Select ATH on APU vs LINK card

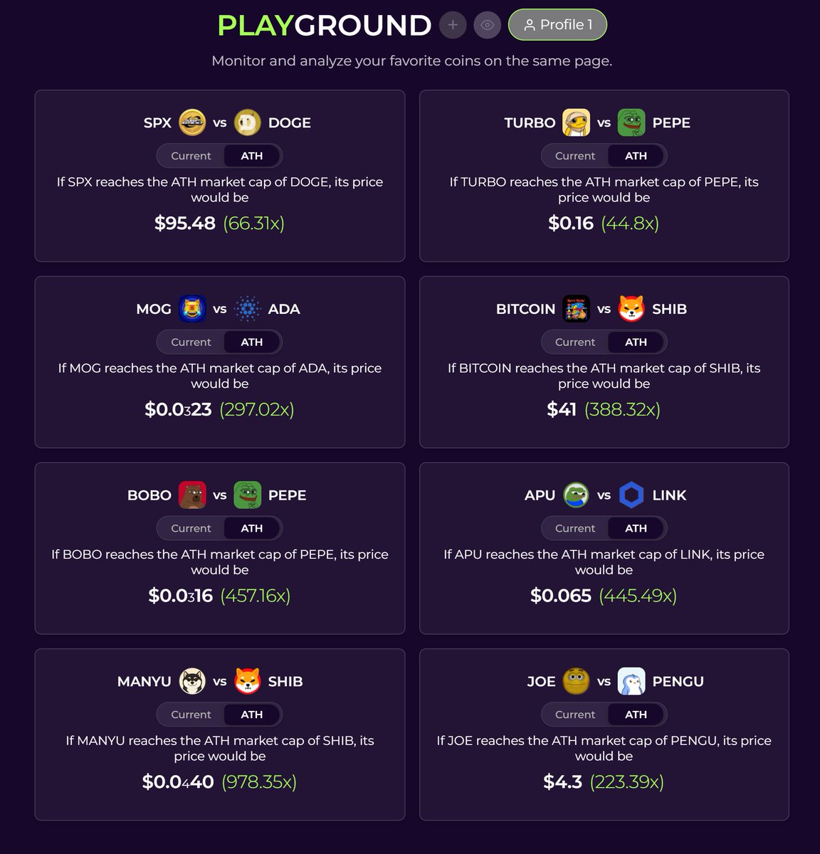[636, 528]
